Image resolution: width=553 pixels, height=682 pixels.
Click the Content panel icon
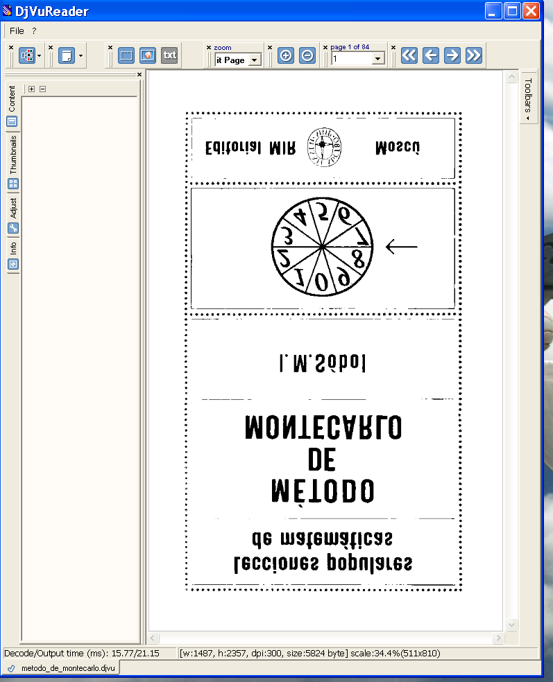coord(12,121)
